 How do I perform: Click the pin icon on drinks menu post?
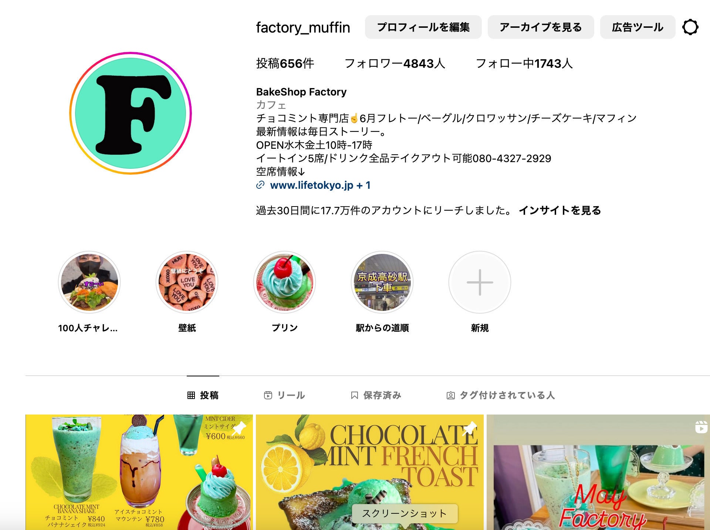(239, 428)
